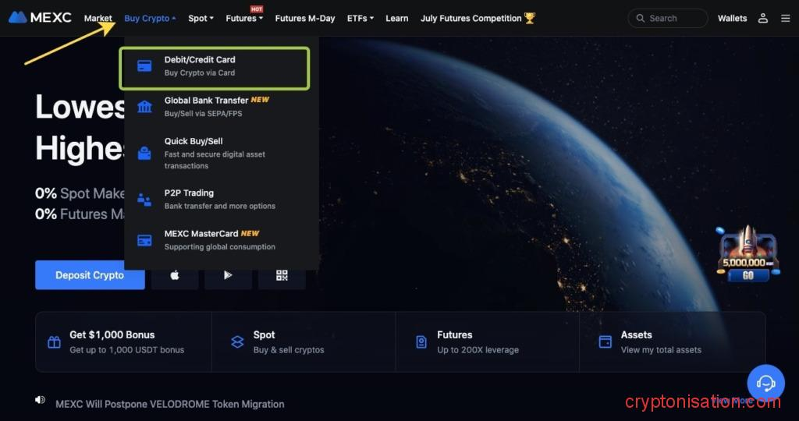Click the MEXC logo
799x421 pixels.
[41, 17]
